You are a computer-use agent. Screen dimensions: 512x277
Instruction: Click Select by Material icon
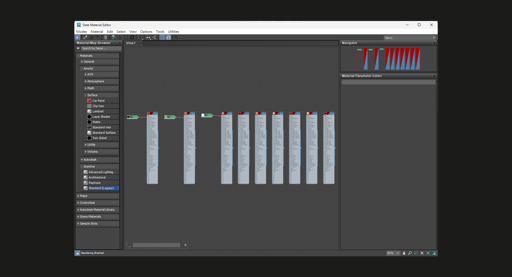pyautogui.click(x=176, y=38)
